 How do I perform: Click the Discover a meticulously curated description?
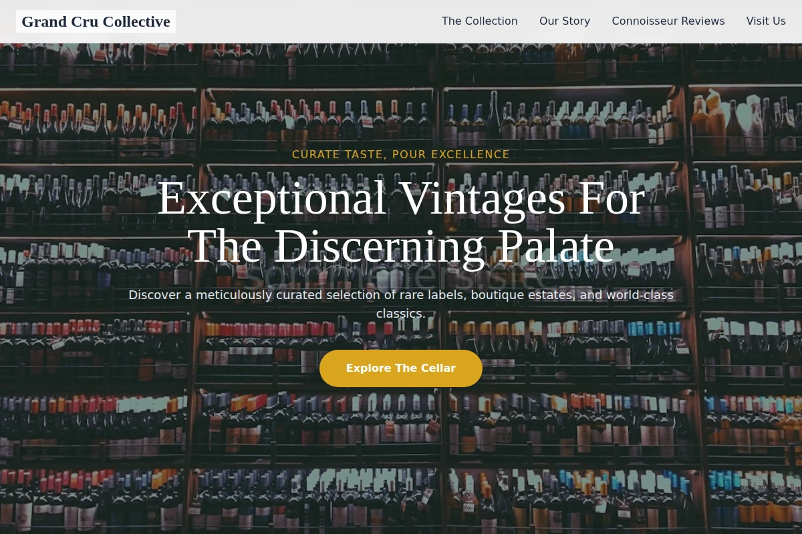401,304
